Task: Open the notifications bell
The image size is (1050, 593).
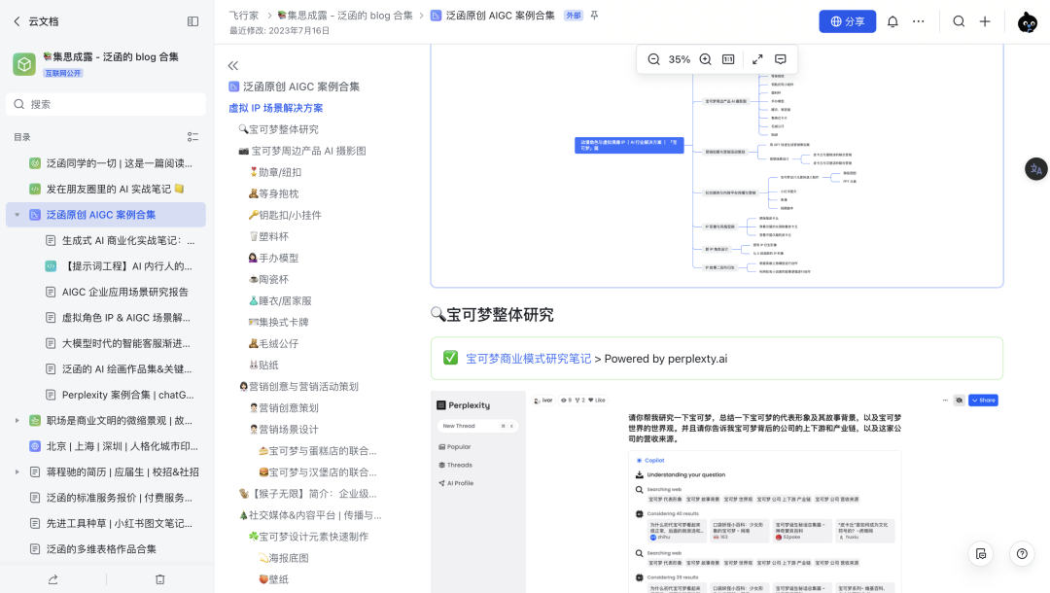Action: (892, 21)
